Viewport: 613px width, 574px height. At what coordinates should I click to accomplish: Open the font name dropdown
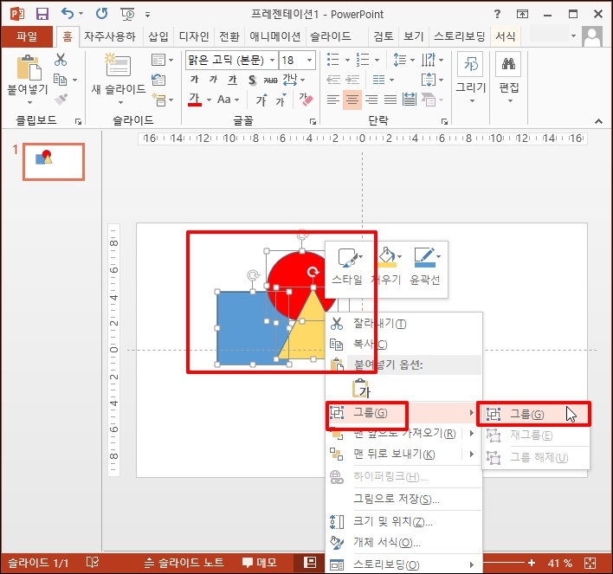click(273, 61)
